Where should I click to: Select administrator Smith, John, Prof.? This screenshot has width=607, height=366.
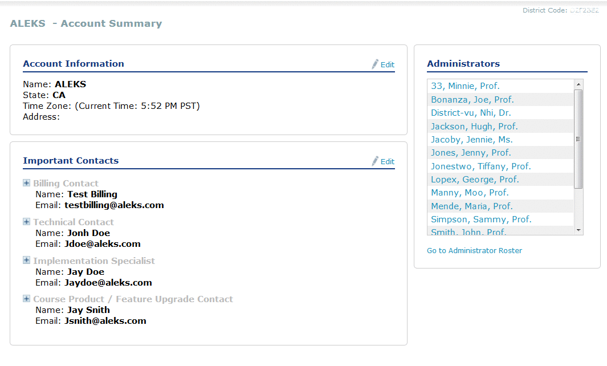click(469, 231)
